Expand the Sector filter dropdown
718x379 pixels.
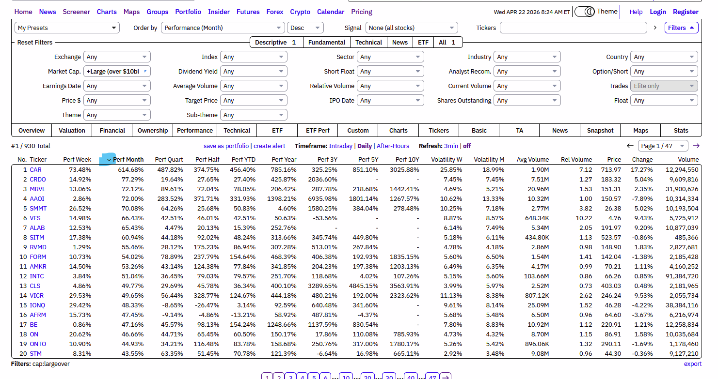(x=390, y=57)
